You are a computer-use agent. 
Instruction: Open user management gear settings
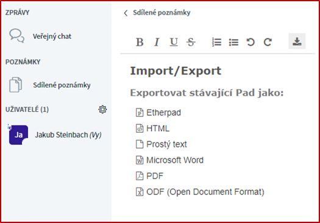[102, 110]
